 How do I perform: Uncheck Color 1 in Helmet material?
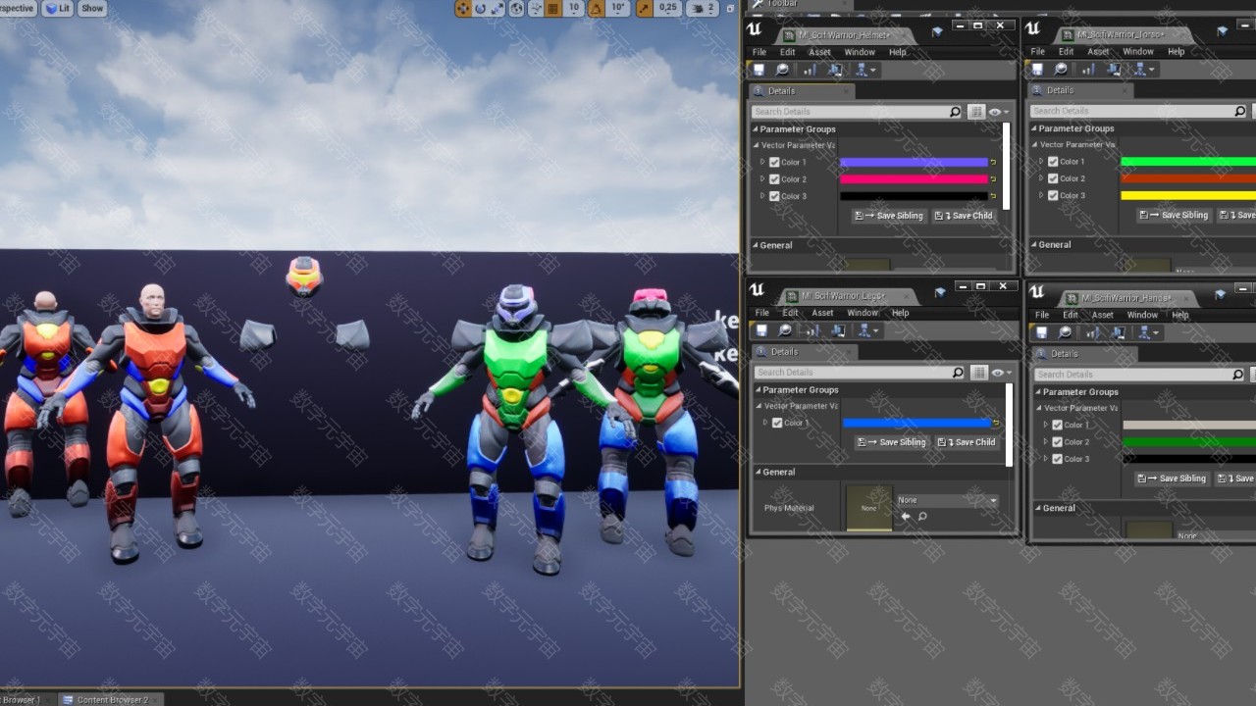point(774,163)
